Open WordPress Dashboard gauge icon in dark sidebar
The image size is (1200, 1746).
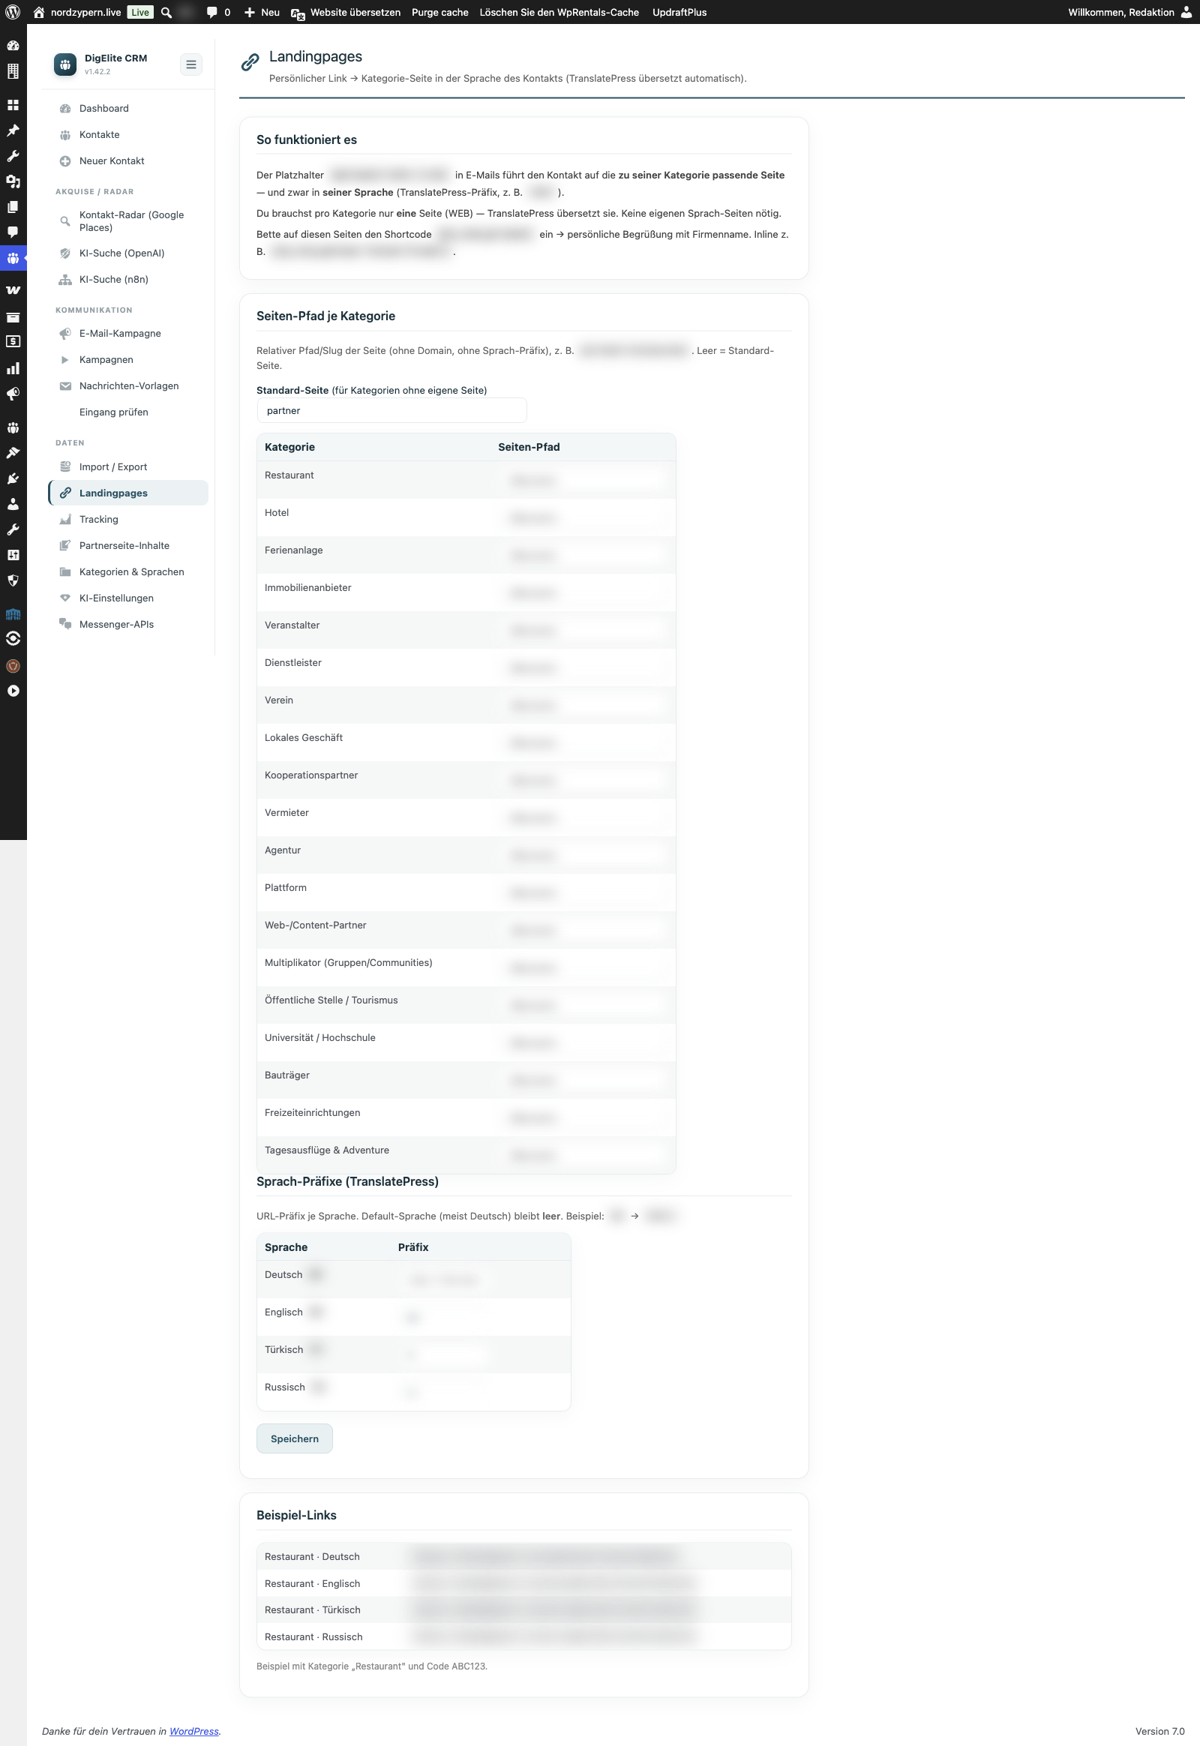13,46
